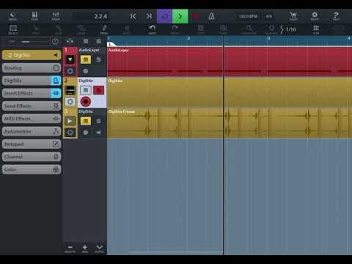Redo the last action
This screenshot has height=264, width=352.
tap(175, 29)
